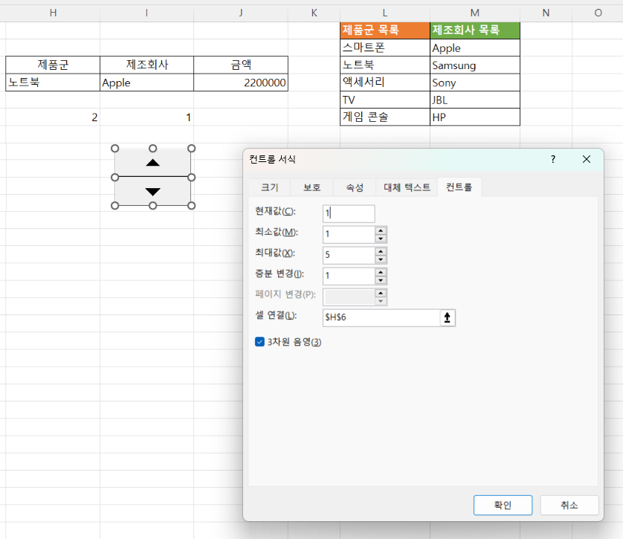
Task: Increase the 증분 변경 value with up arrow
Action: [381, 272]
